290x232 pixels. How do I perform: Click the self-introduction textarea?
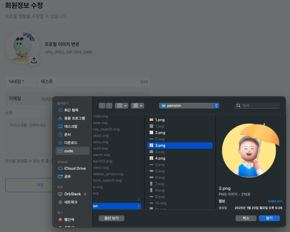(x=29, y=137)
